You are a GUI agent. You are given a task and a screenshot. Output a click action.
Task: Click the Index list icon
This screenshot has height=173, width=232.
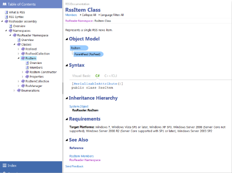[x=5, y=166]
